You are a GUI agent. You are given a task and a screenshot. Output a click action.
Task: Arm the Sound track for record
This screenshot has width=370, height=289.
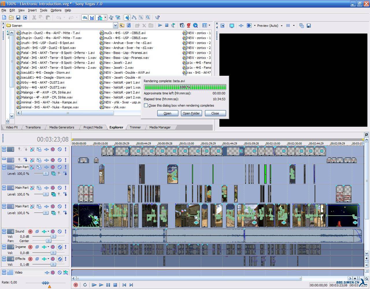pos(30,231)
